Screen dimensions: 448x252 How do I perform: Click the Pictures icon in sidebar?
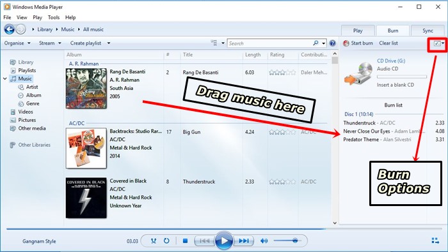tap(13, 120)
